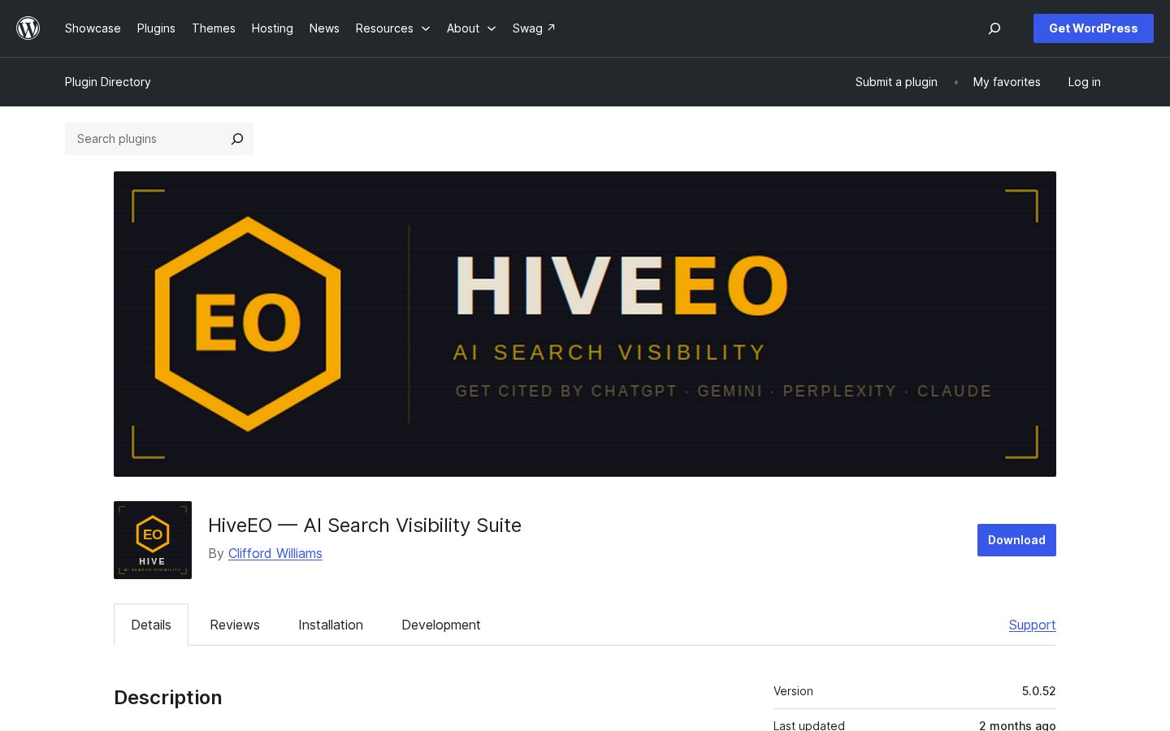Click the version value 5.0.52

(1038, 691)
